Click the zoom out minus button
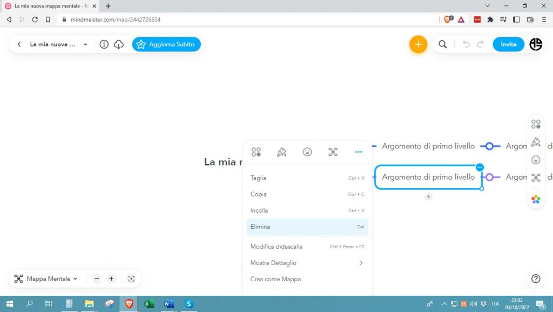Screen dimensions: 553x312 pyautogui.click(x=97, y=279)
